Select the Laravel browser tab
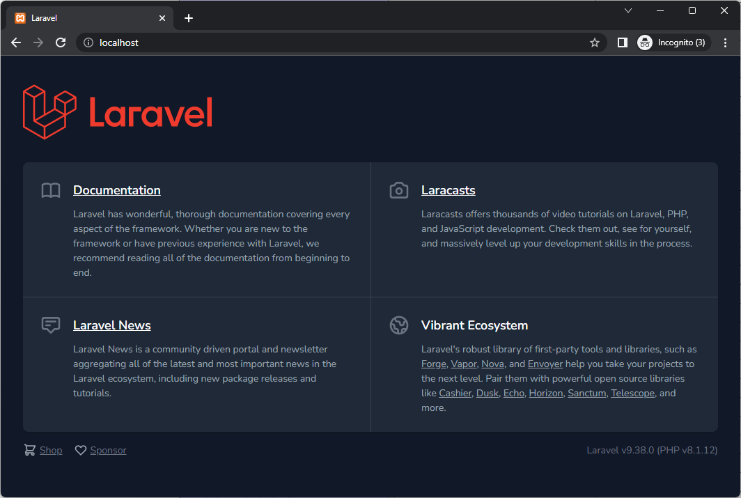 (90, 18)
